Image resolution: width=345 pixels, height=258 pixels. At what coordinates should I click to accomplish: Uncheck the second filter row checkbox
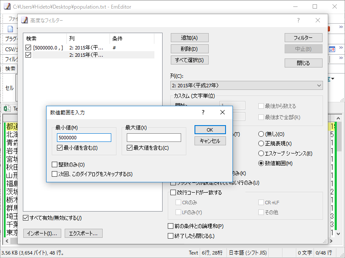pyautogui.click(x=28, y=55)
